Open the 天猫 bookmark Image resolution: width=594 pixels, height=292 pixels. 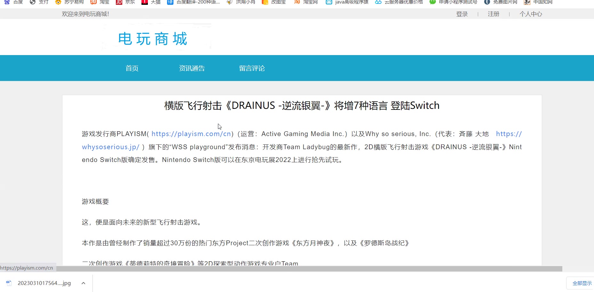coord(151,2)
